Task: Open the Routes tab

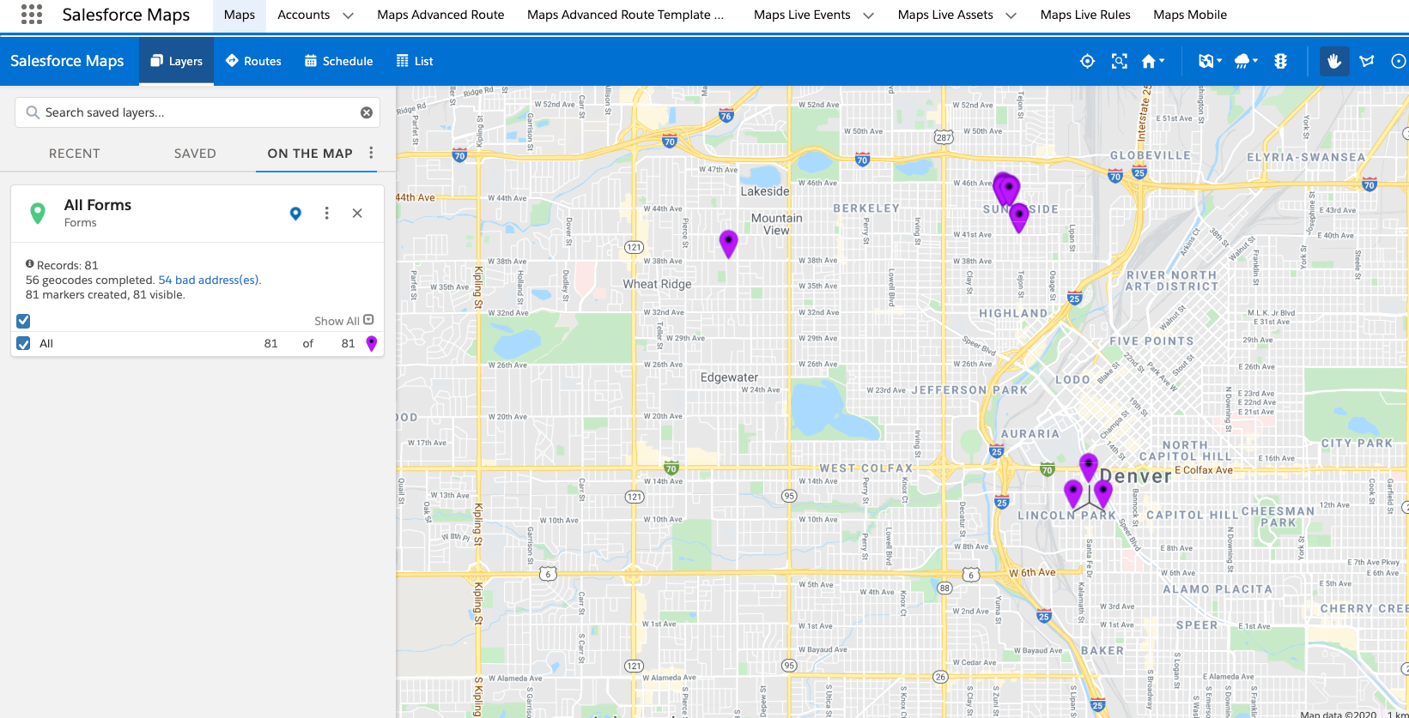Action: pos(253,61)
